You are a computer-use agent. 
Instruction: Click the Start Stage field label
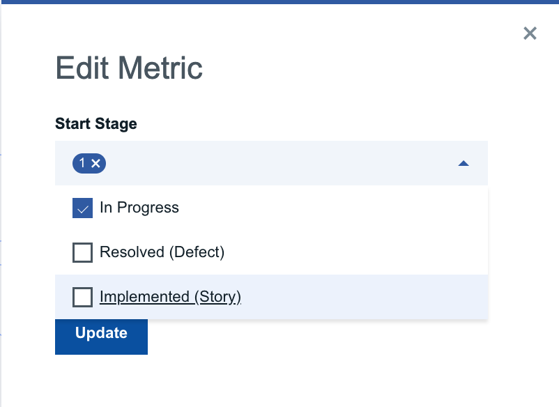point(96,123)
